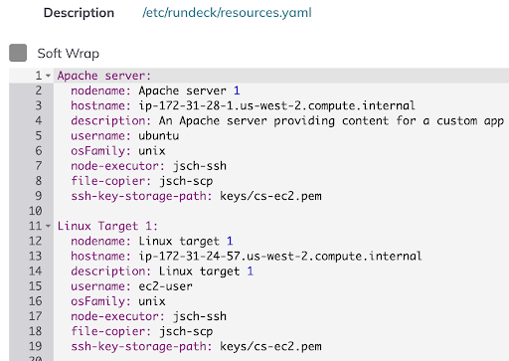Click gutter line number 14
Image resolution: width=509 pixels, height=361 pixels.
coord(36,271)
